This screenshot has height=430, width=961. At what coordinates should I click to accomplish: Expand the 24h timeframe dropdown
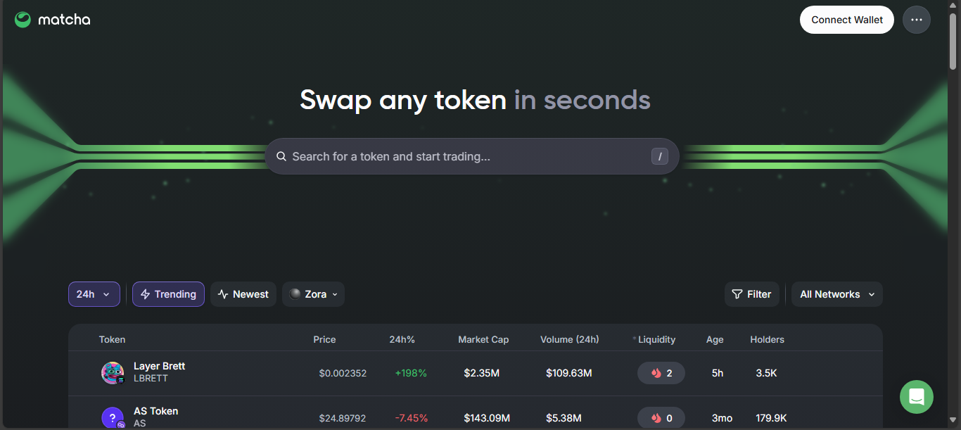pyautogui.click(x=94, y=294)
